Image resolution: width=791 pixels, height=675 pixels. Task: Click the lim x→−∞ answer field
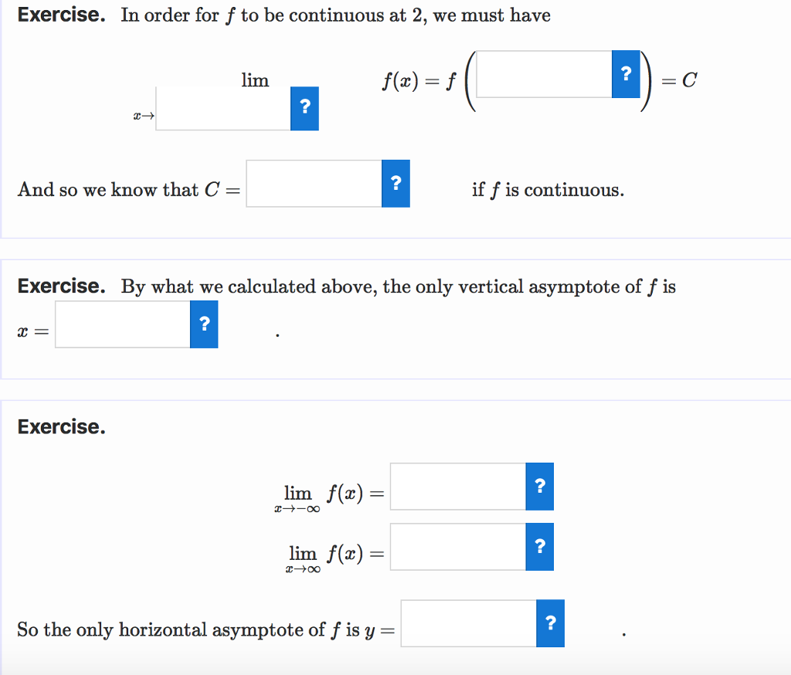coord(458,487)
